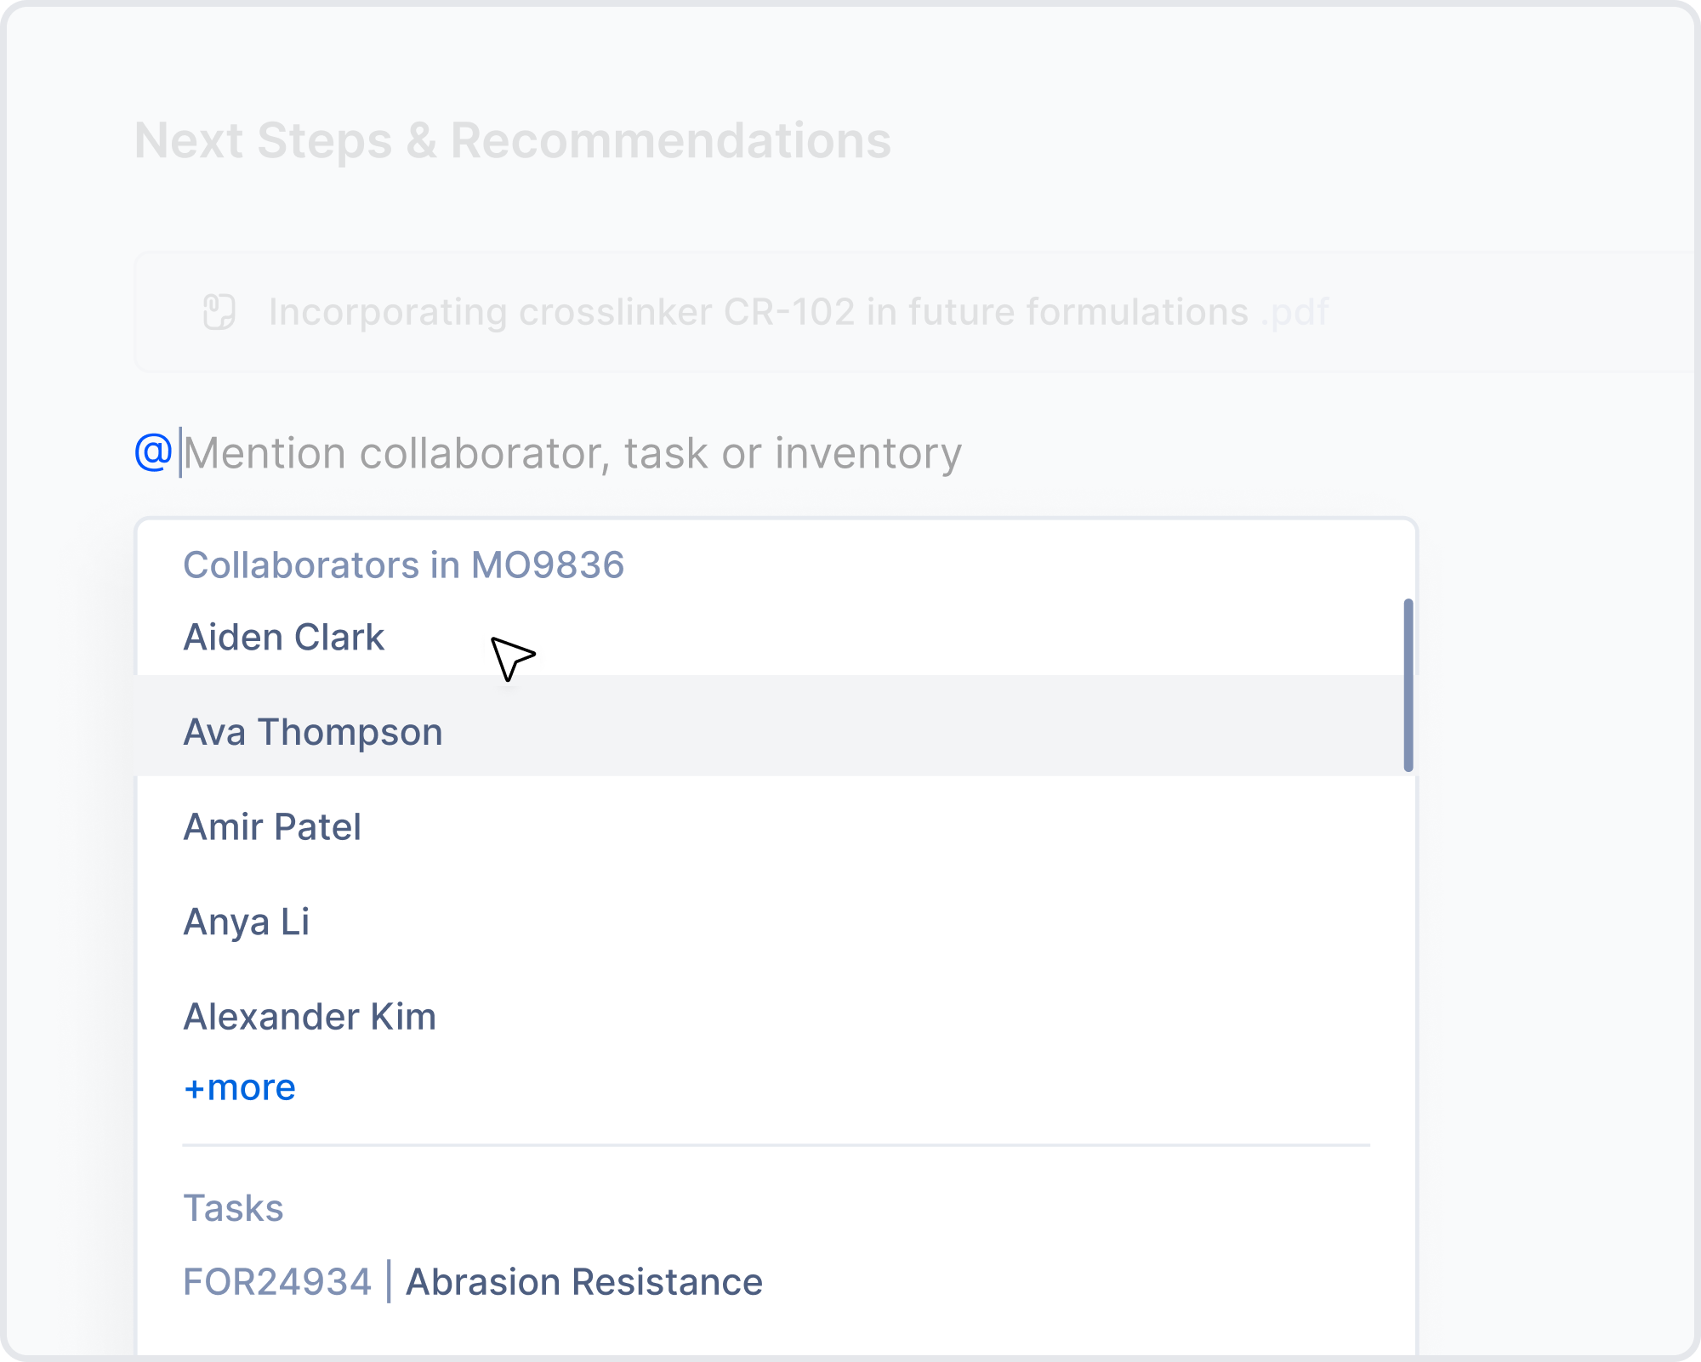The width and height of the screenshot is (1701, 1362).
Task: Select Alexander Kim from the dropdown
Action: [x=310, y=1017]
